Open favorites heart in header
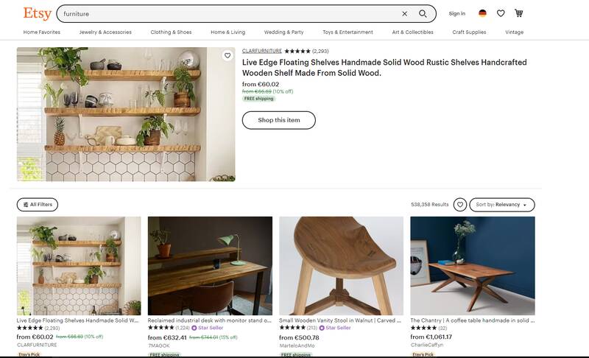Screen dimensions: 589x358 [501, 13]
